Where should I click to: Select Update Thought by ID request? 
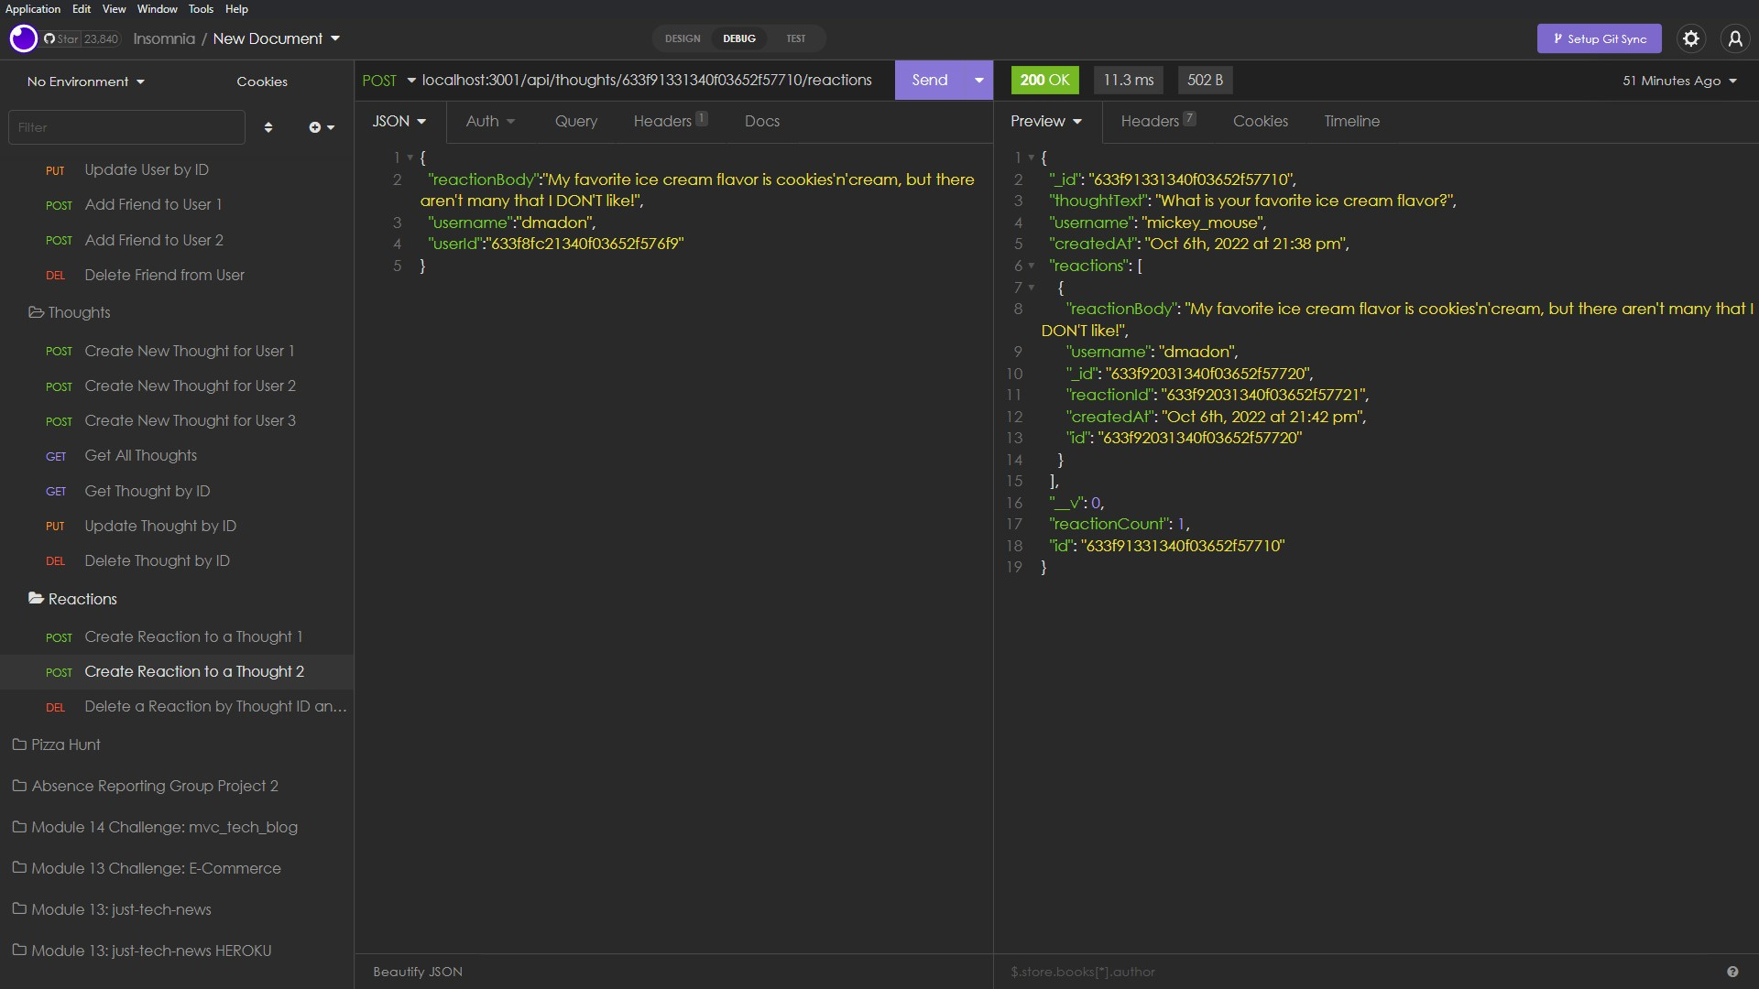177,526
